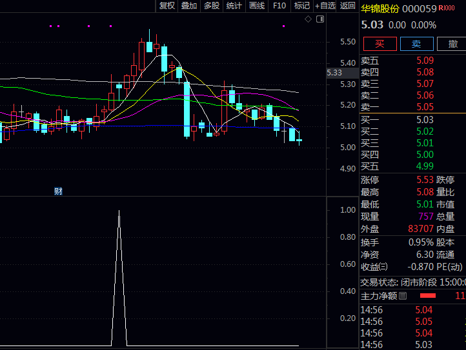Toggle the side panel layout icon
Viewport: 466px width, 350px height.
[320, 19]
